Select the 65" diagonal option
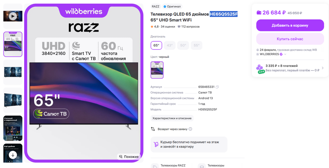This screenshot has height=168, width=329. 156,45
